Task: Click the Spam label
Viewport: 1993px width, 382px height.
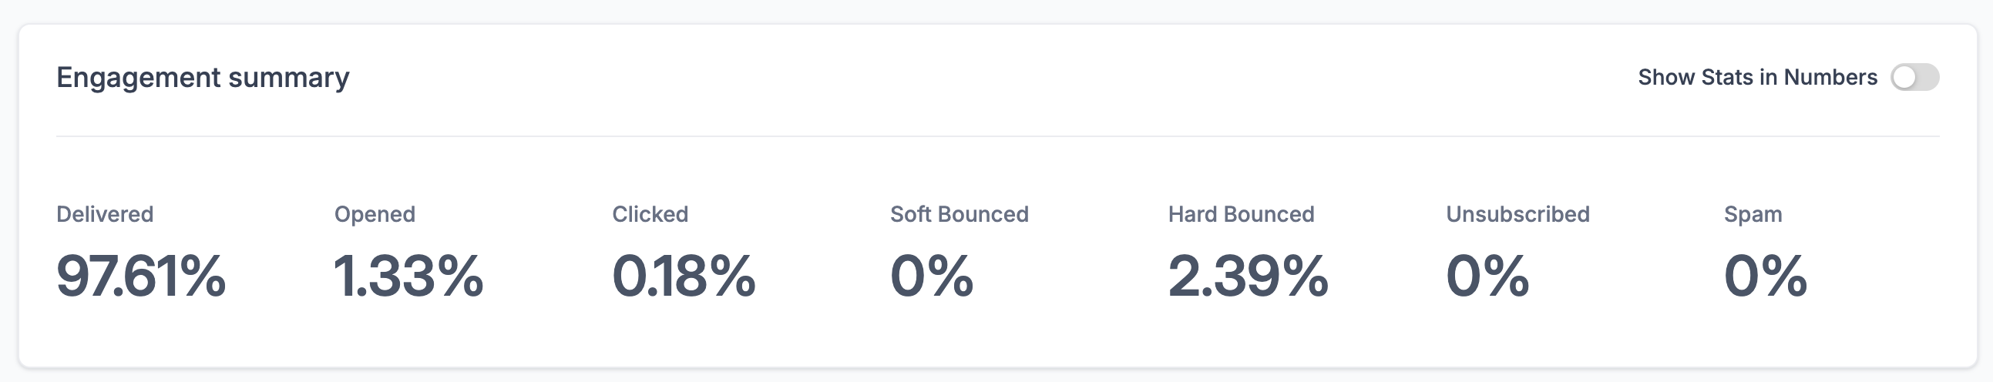Action: tap(1753, 214)
